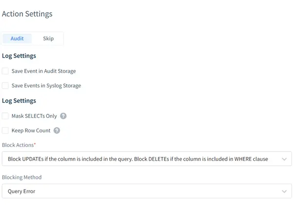Click the Blocking Method field label
The width and height of the screenshot is (294, 213).
click(x=22, y=177)
